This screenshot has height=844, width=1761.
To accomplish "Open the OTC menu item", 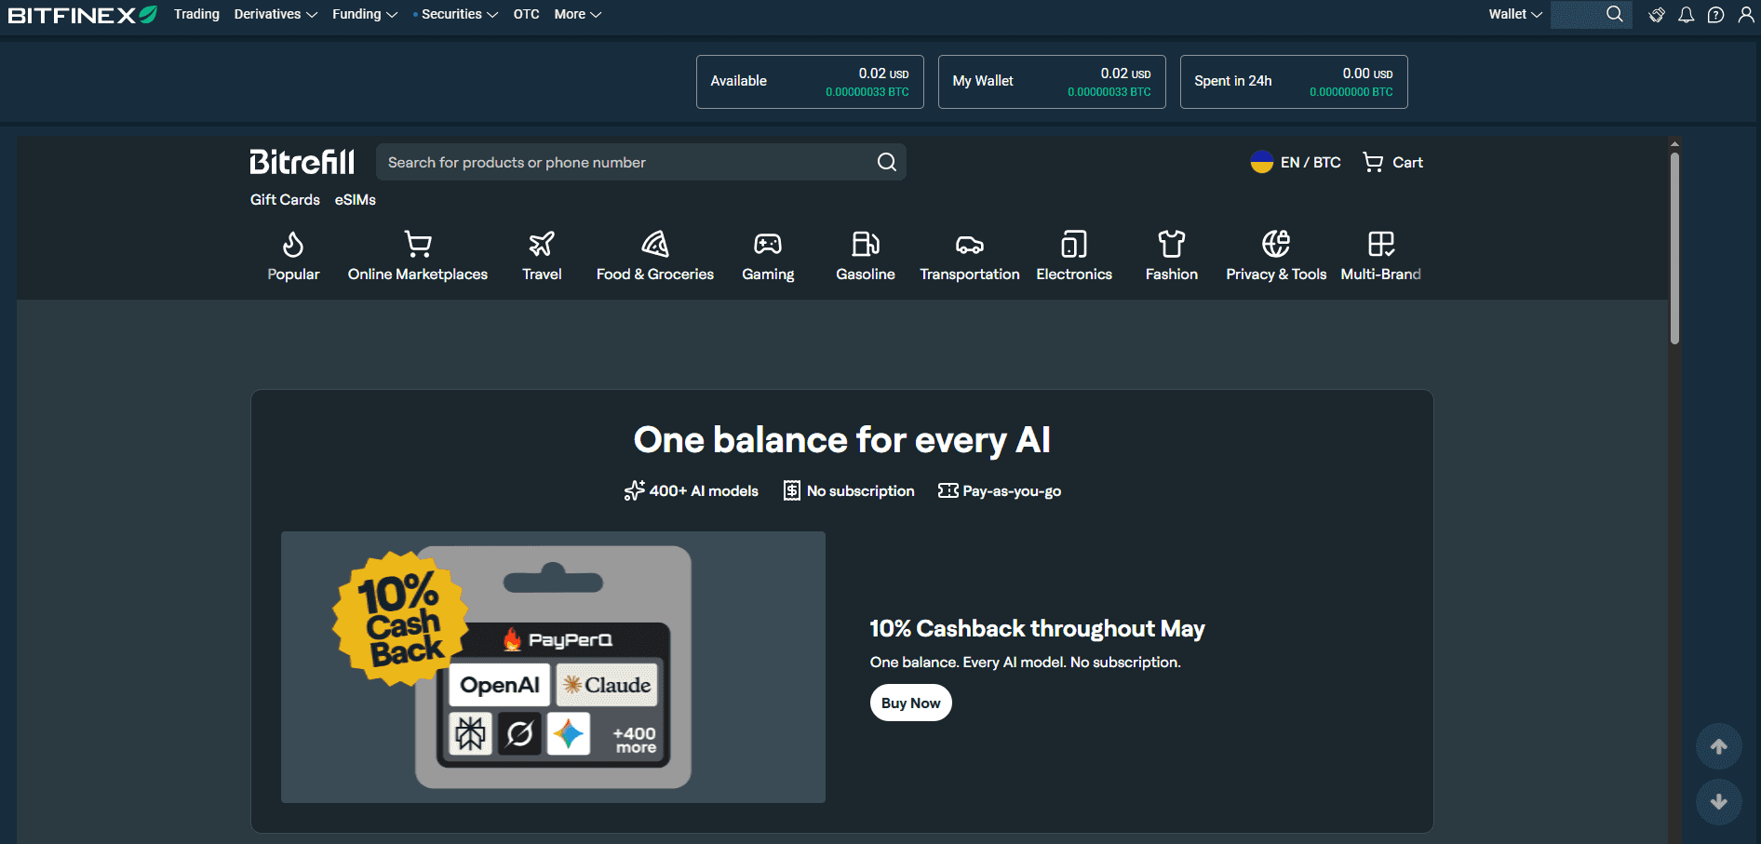I will point(526,14).
